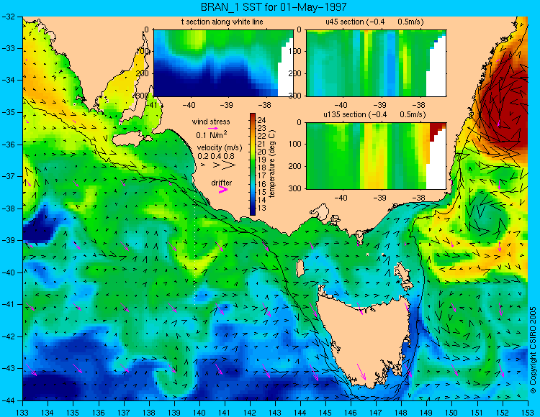Select the 'drifter' legend label

222,183
